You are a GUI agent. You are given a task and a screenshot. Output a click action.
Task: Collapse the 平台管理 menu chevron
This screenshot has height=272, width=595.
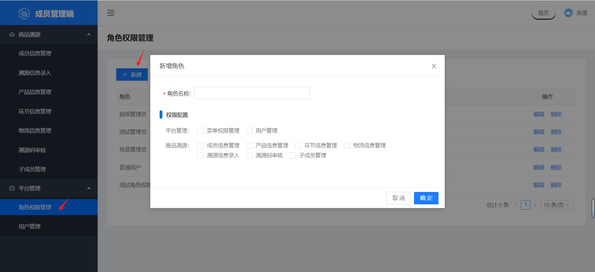(89, 188)
